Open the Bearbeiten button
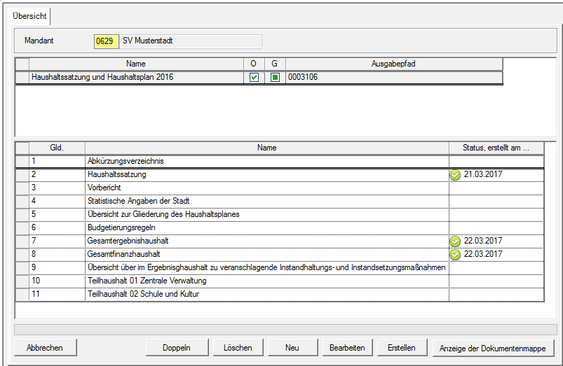 click(347, 348)
